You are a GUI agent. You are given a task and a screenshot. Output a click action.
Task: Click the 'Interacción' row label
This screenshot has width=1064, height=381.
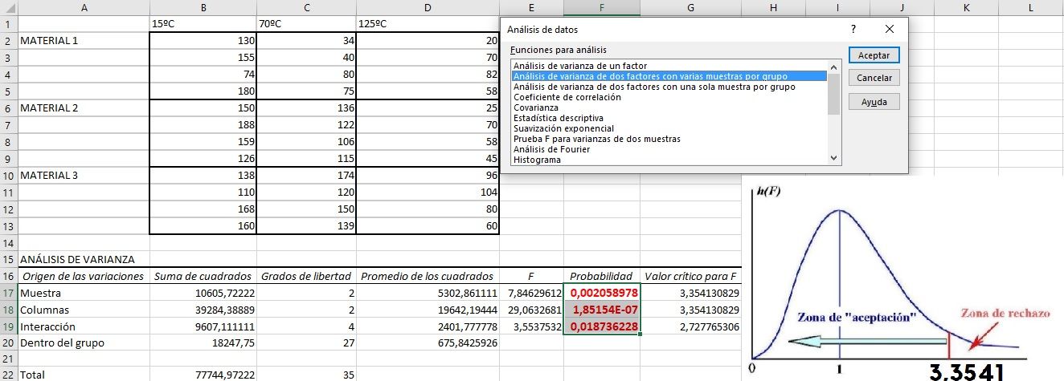click(x=84, y=326)
